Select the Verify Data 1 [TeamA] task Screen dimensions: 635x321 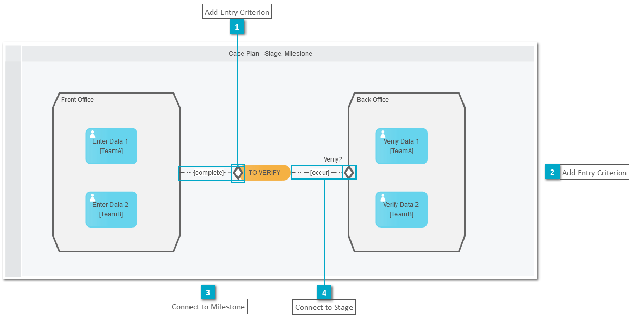coord(401,146)
